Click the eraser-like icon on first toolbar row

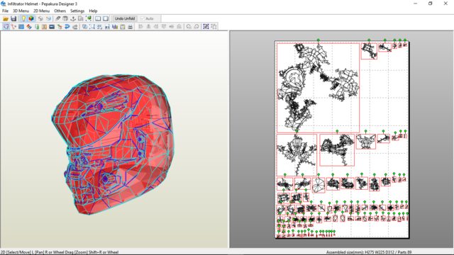click(58, 19)
